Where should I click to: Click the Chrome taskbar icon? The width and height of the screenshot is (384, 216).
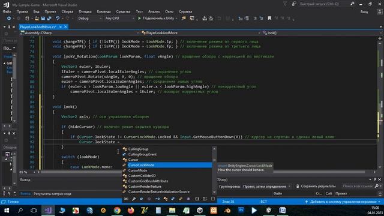point(117,211)
